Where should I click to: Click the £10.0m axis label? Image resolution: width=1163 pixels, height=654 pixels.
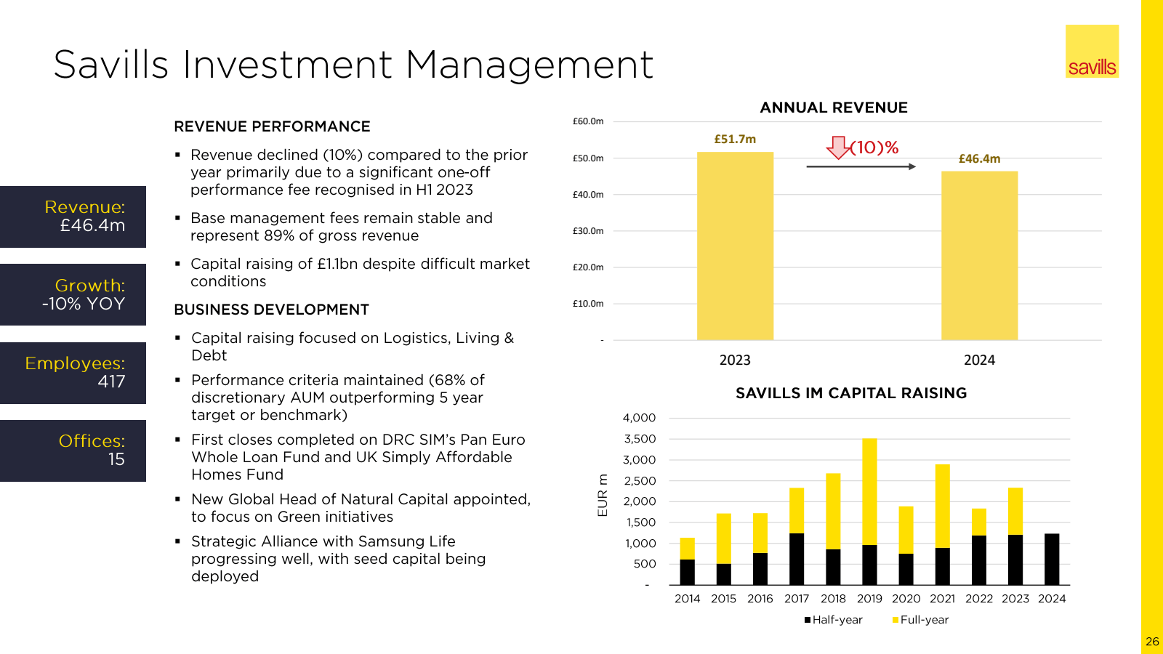[x=588, y=304]
